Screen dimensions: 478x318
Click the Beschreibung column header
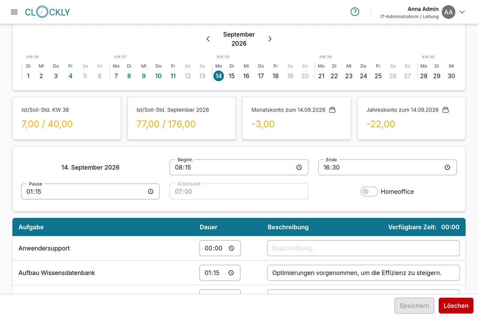[x=288, y=227]
